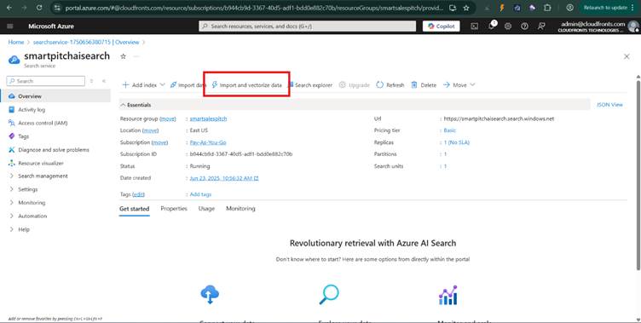Open Basic pricing tier link

point(450,130)
